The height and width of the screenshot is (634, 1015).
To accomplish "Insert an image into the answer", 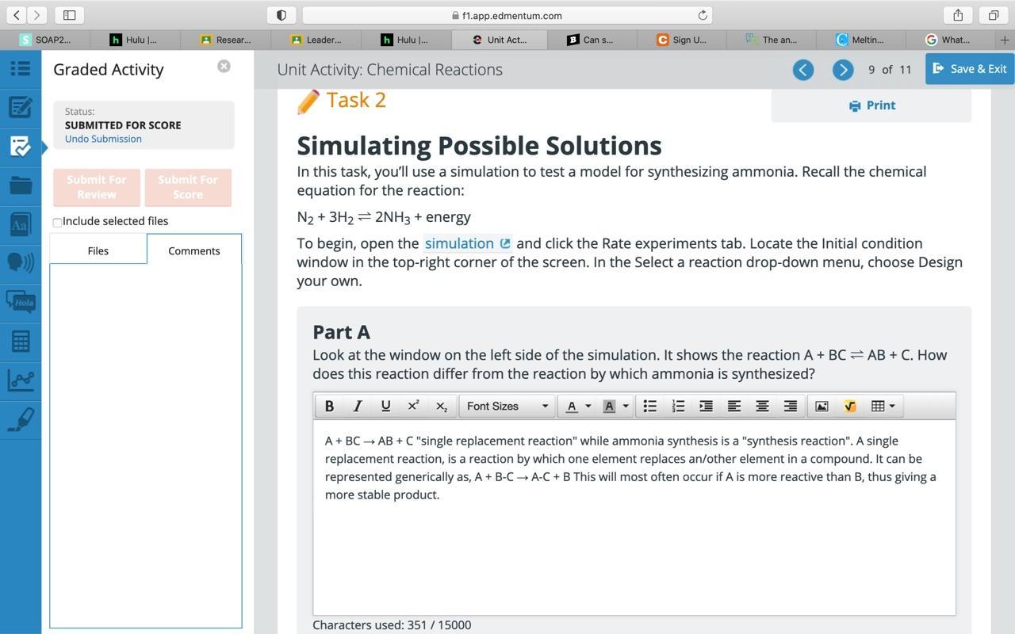I will [822, 406].
